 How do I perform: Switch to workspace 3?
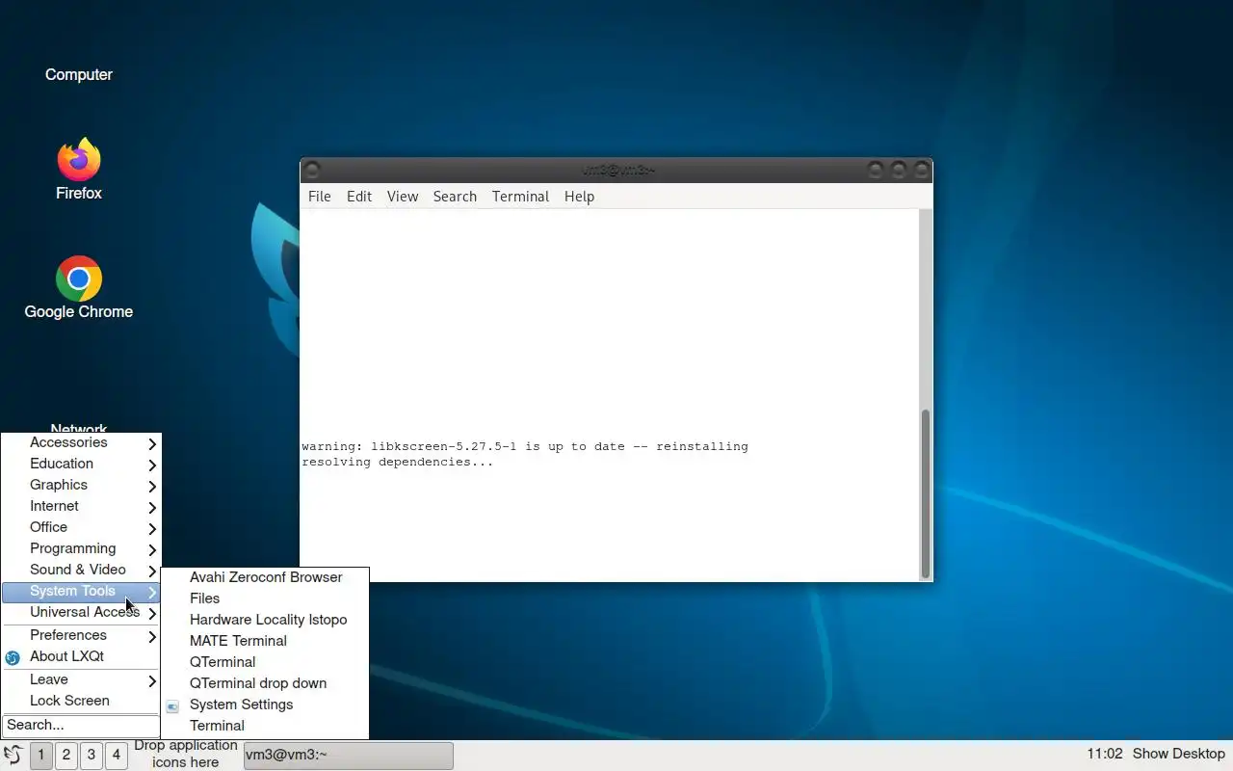tap(91, 755)
